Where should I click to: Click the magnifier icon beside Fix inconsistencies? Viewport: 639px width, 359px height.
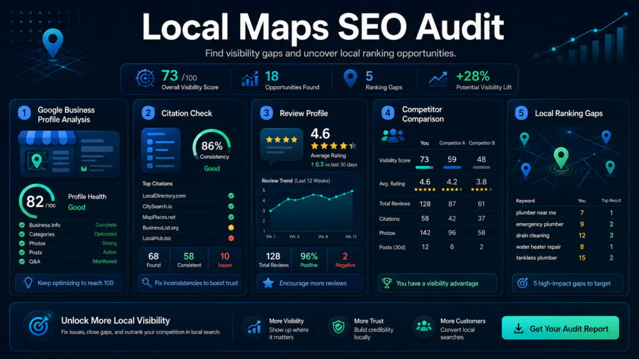click(x=146, y=282)
